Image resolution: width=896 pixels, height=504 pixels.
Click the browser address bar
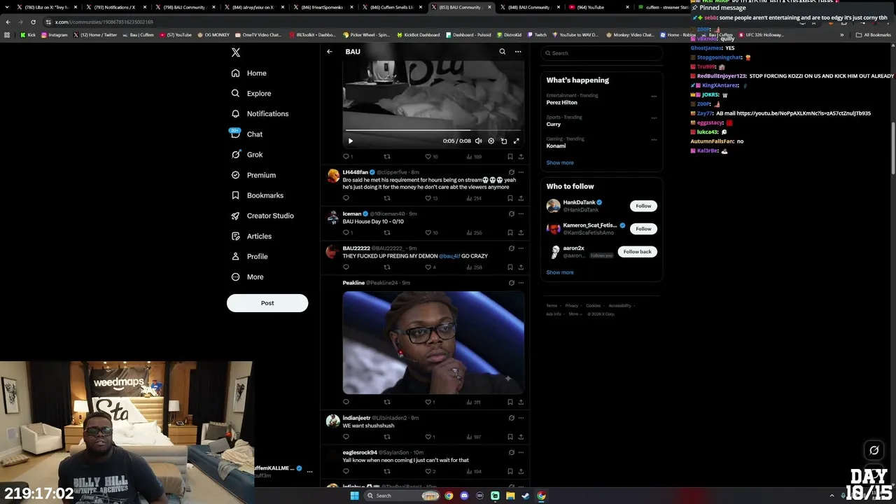pyautogui.click(x=420, y=22)
